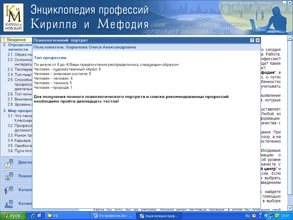
Task: Open contents item 2.3. Темперам…
Action: pos(20,69)
